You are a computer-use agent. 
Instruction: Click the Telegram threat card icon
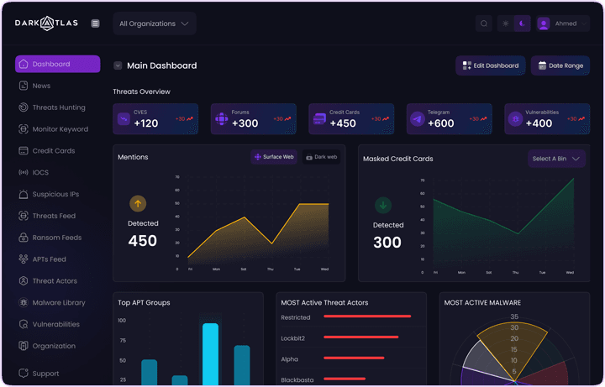tap(418, 119)
